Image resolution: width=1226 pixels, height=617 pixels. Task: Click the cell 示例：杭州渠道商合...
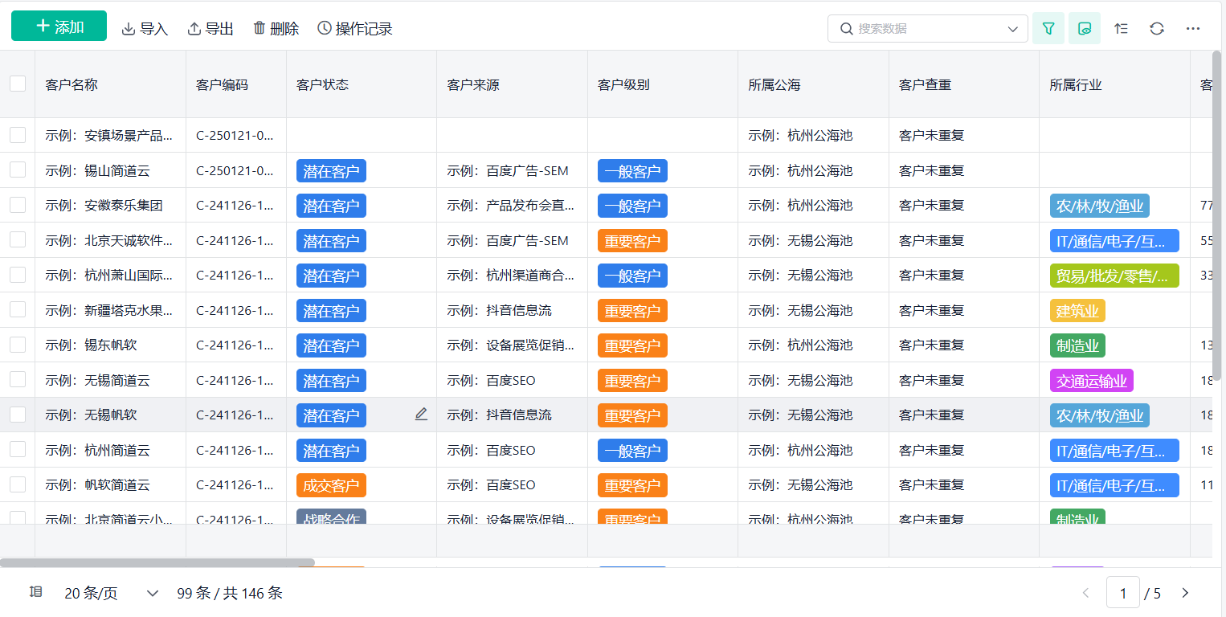511,276
